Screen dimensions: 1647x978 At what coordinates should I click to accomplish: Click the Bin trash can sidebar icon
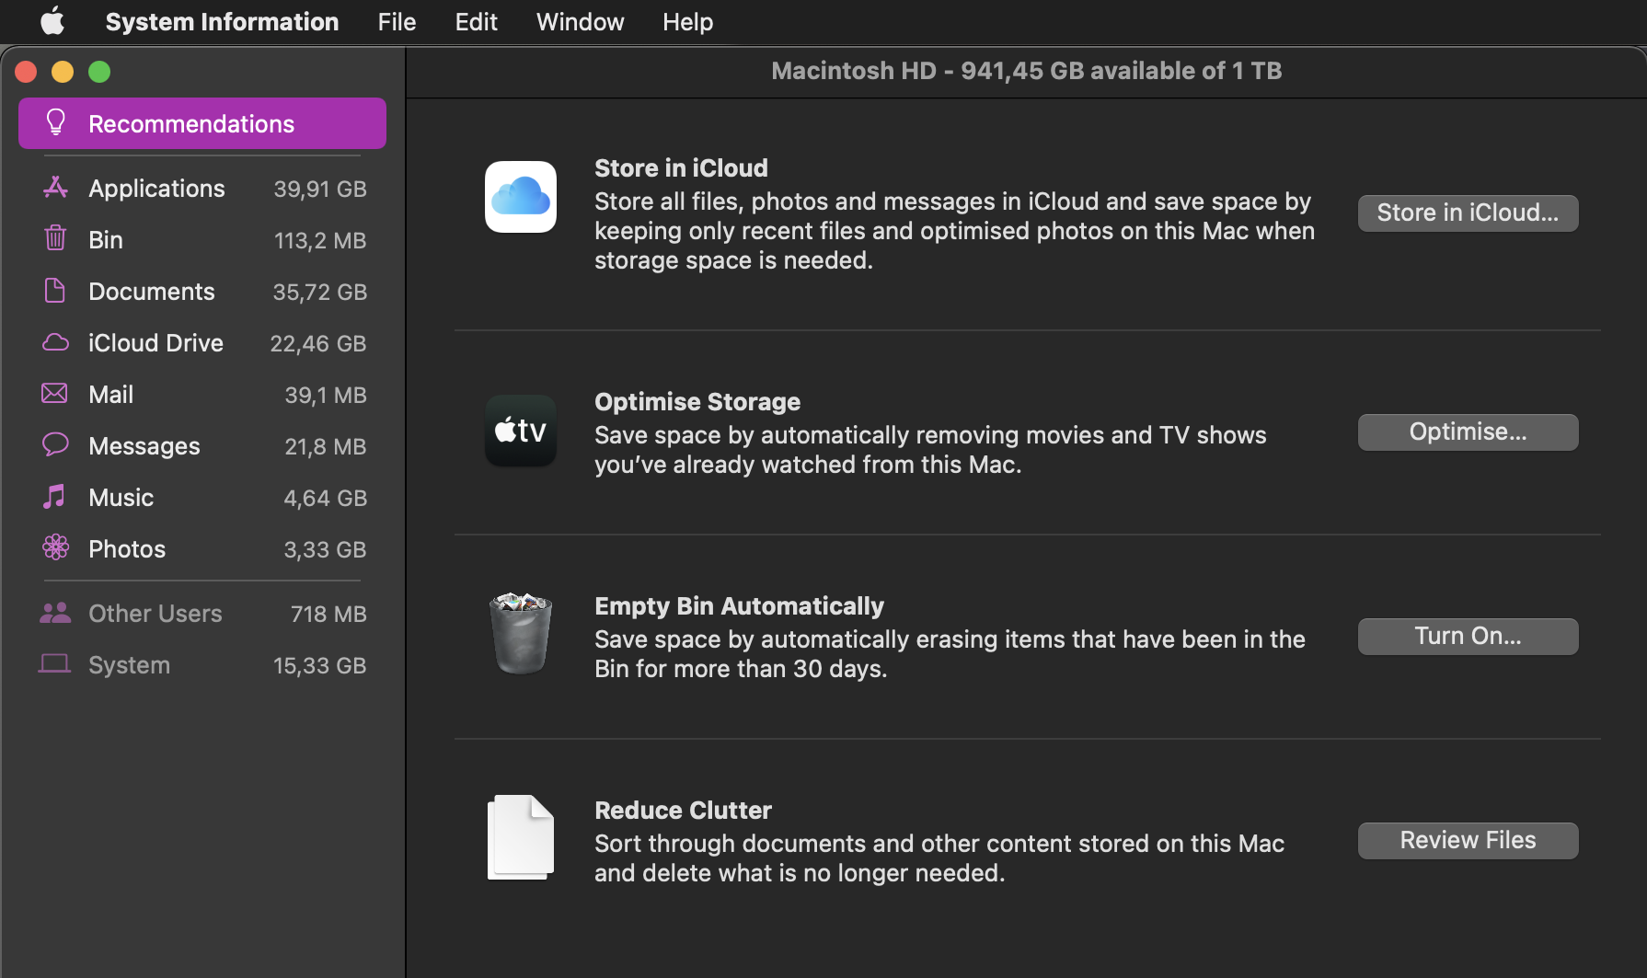click(55, 238)
